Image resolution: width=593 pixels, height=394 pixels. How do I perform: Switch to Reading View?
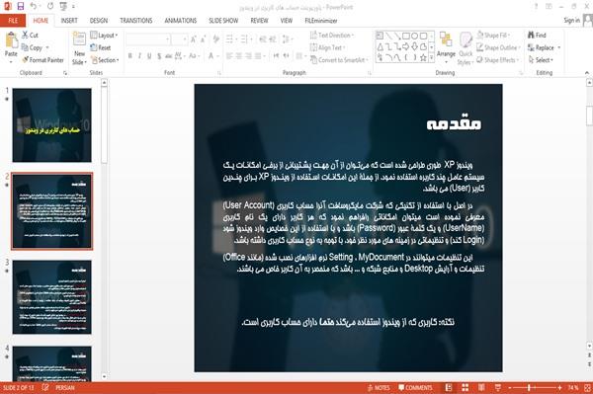[481, 387]
